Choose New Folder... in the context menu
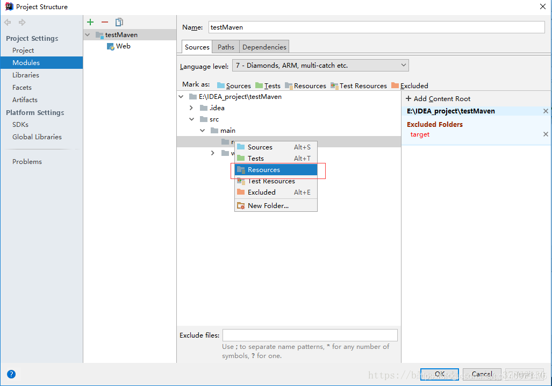 point(276,206)
